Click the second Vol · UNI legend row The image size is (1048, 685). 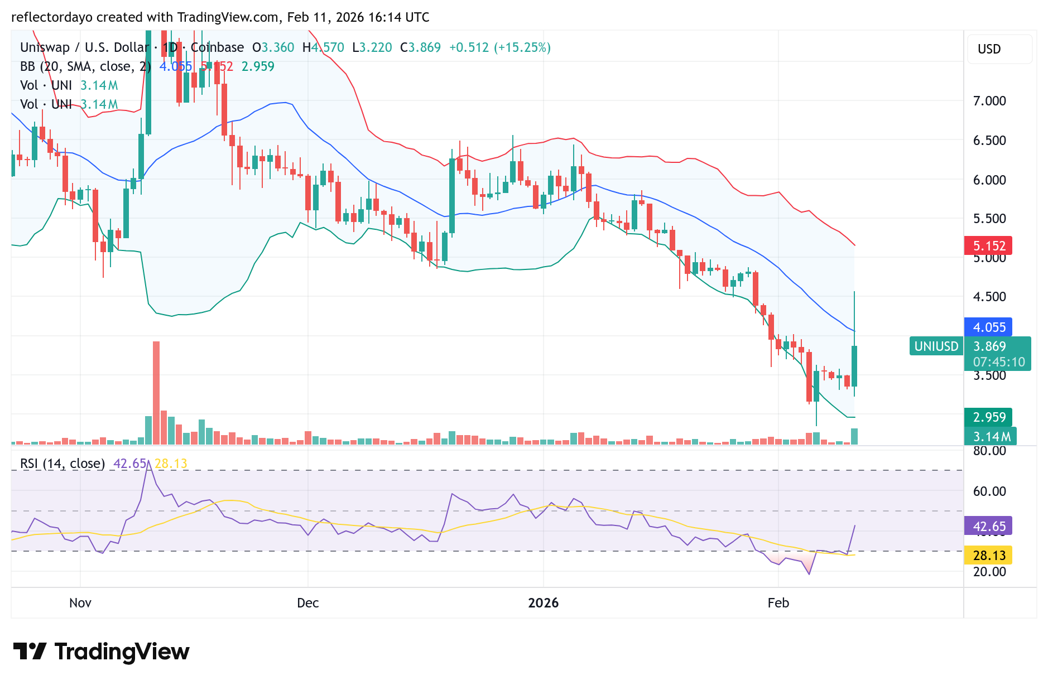click(69, 104)
